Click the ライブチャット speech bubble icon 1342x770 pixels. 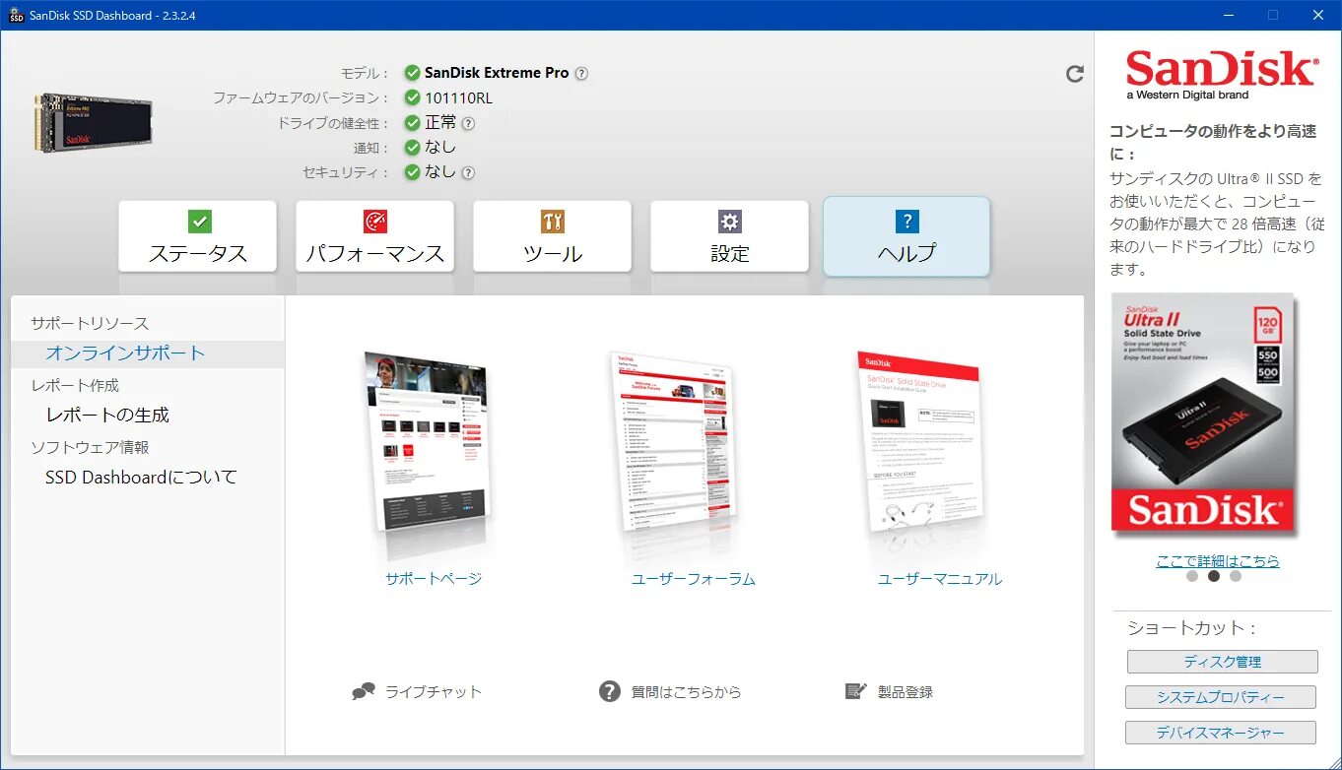coord(364,690)
